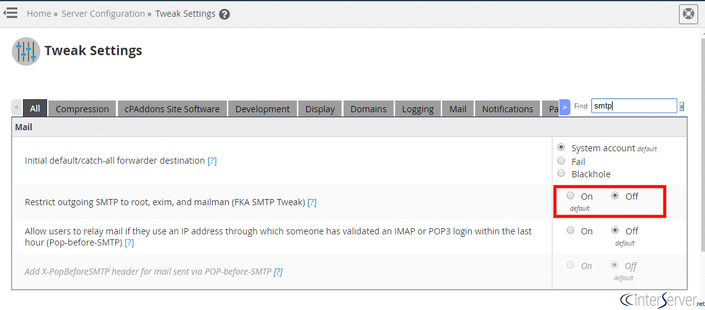Open the Display tab
705x310 pixels.
pyautogui.click(x=320, y=108)
